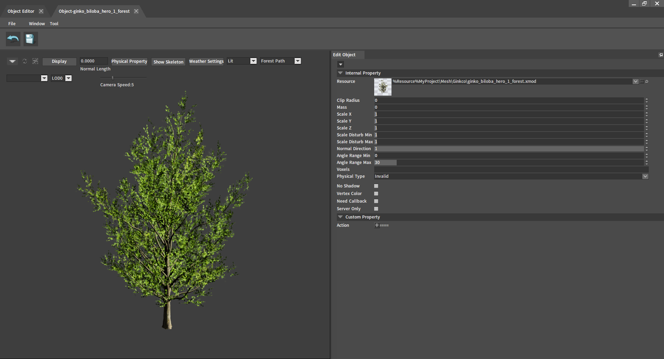The image size is (664, 359).
Task: Click the small dropdown arrow under Edit Object
Action: [x=341, y=65]
